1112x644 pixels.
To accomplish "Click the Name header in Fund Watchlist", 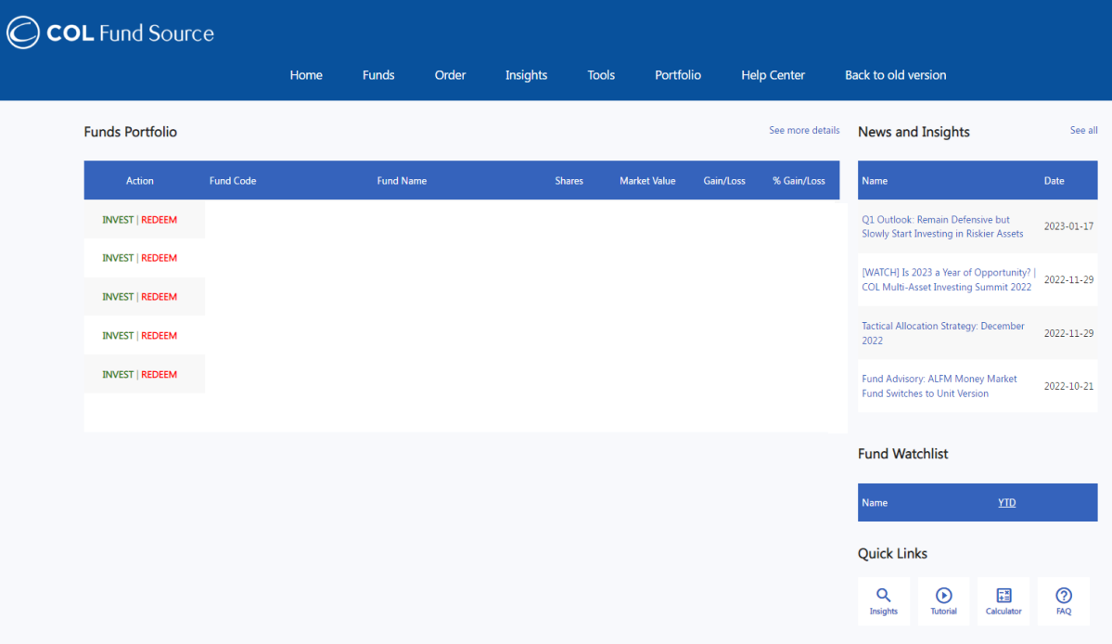I will point(875,503).
